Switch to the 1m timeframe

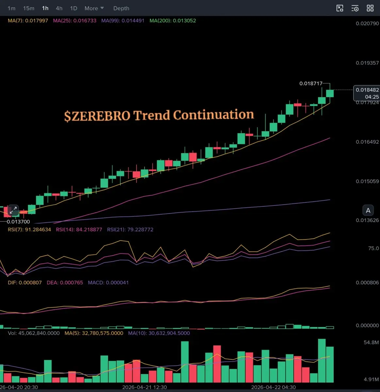coord(11,8)
